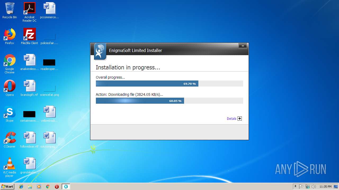Image resolution: width=339 pixels, height=190 pixels.
Task: Open Internet Explorer in the taskbar
Action: coord(21,187)
